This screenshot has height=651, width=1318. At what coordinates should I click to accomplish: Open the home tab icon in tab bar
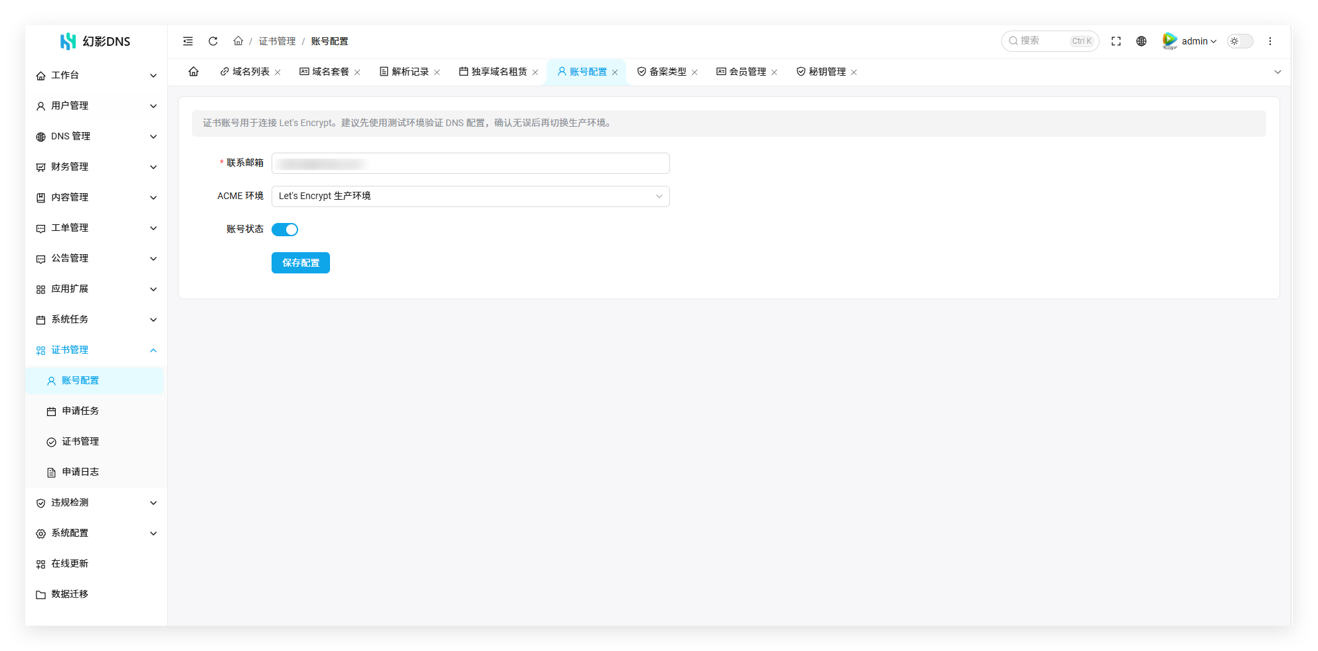pos(193,72)
